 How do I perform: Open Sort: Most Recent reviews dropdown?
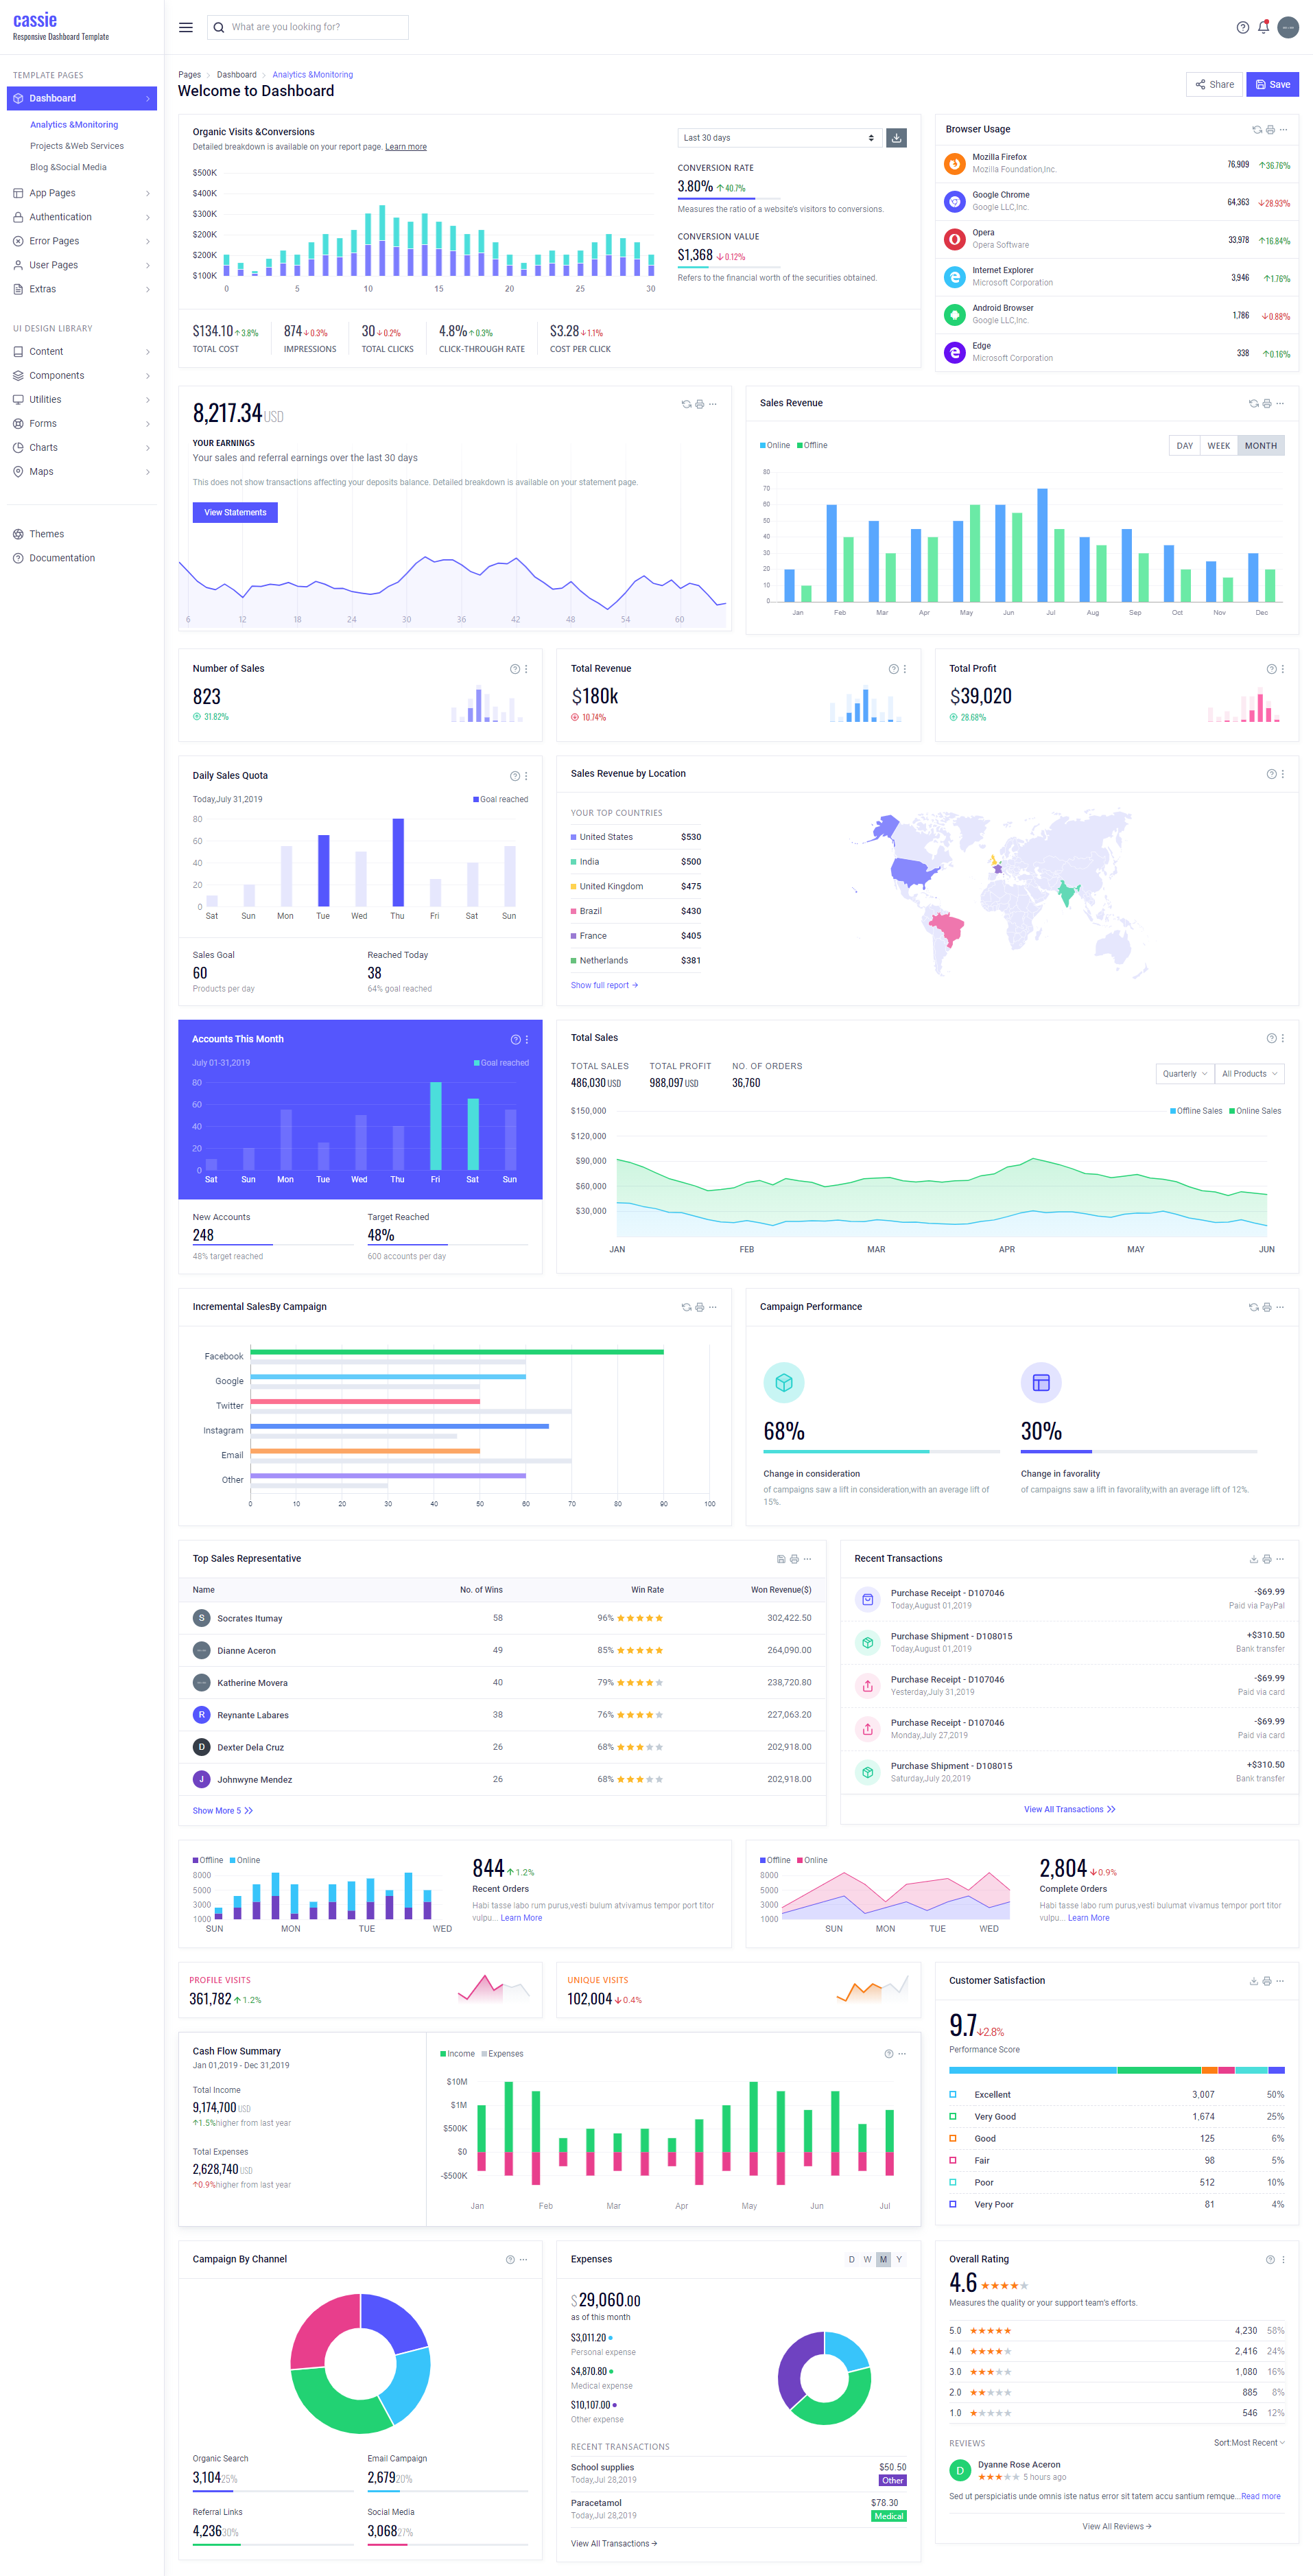coord(1249,2443)
